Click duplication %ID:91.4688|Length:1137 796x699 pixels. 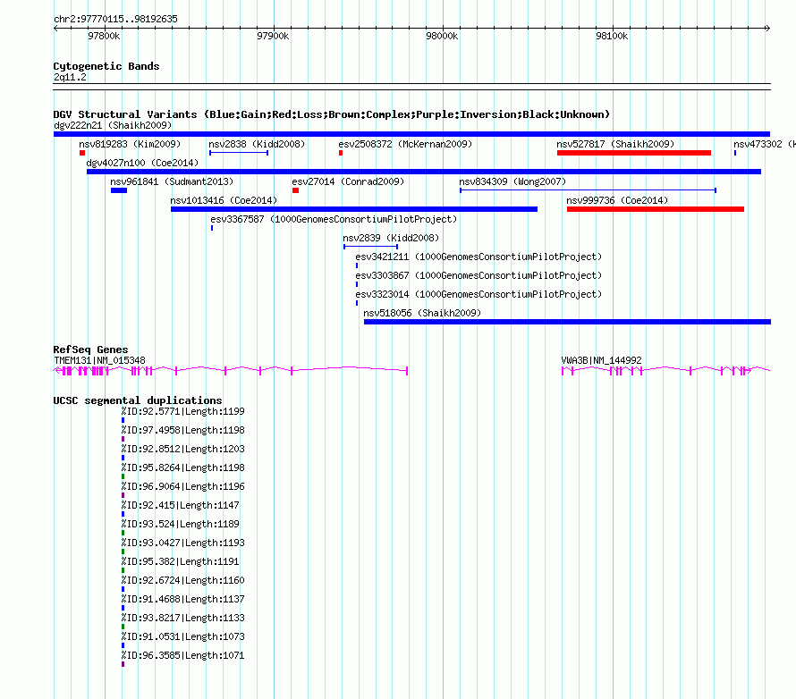pyautogui.click(x=182, y=599)
